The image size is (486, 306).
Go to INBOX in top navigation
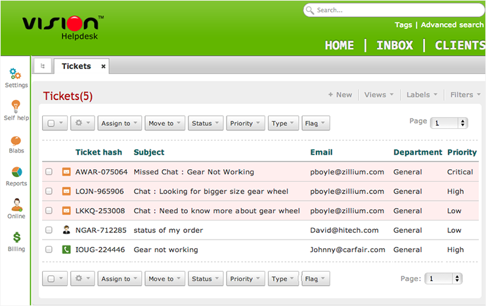point(395,45)
